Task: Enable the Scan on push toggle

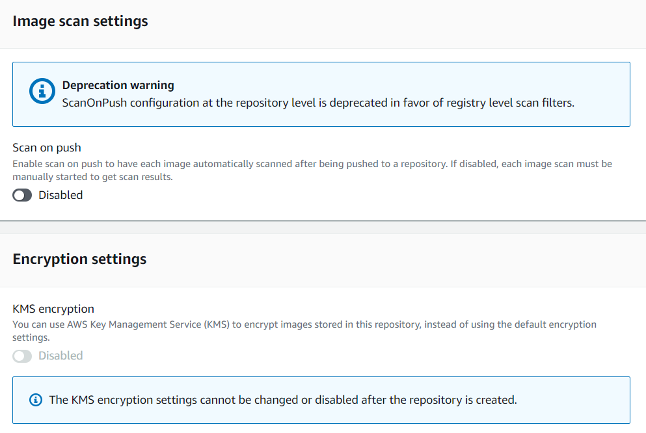Action: [22, 195]
